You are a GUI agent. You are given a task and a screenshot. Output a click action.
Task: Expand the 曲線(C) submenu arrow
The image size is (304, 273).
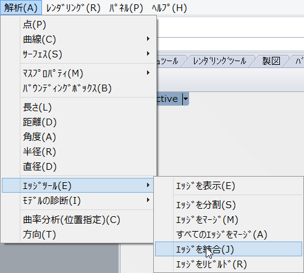[148, 39]
